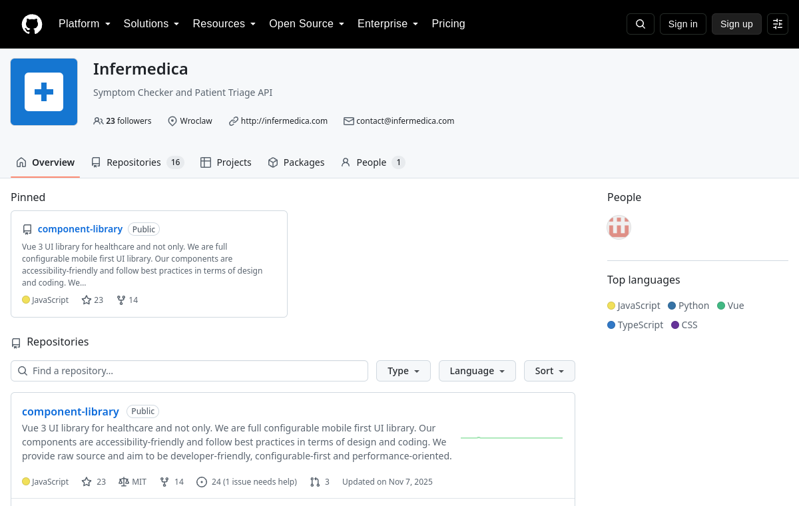Click the Find a repository search field
Screen dimensions: 799x506
[189, 371]
